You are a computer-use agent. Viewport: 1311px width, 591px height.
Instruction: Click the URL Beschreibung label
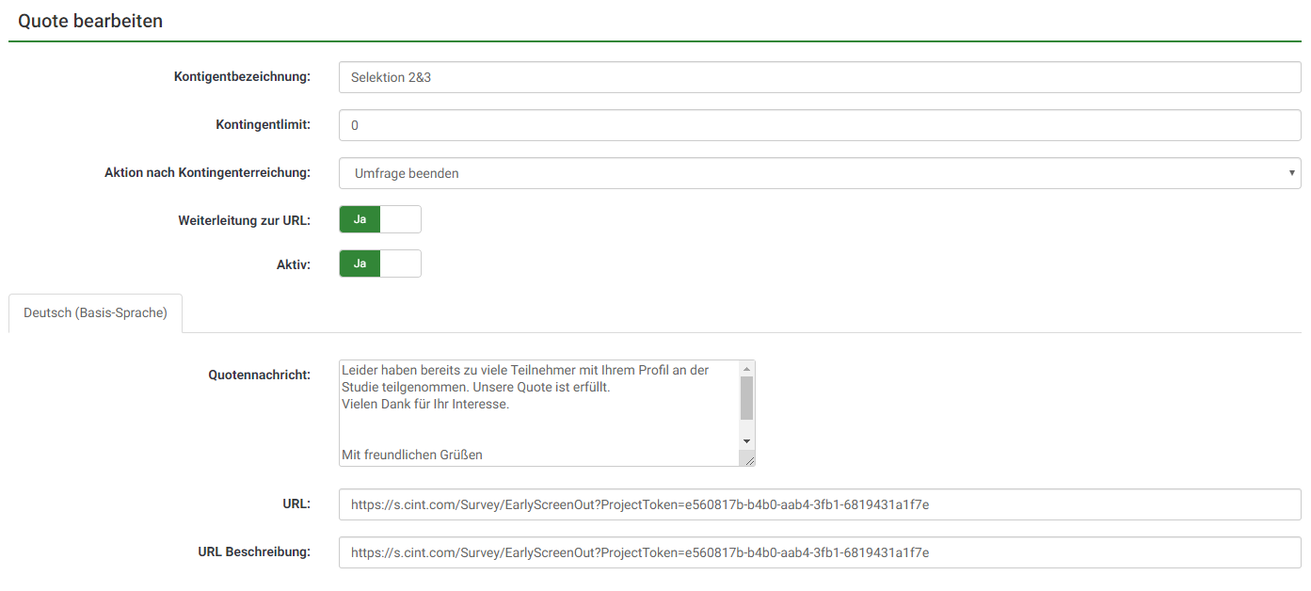pyautogui.click(x=253, y=551)
